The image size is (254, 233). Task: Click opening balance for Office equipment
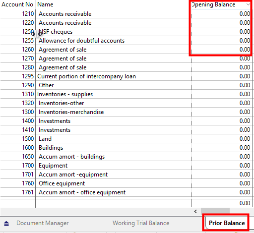pyautogui.click(x=222, y=183)
